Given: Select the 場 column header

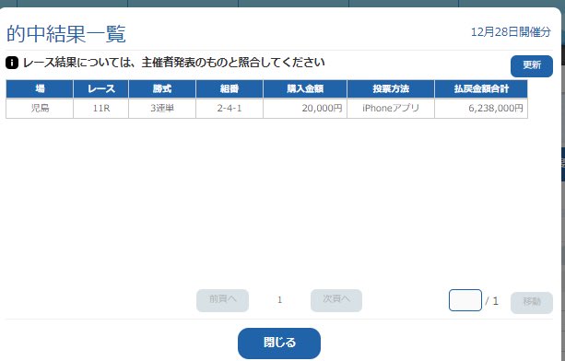Looking at the screenshot, I should pos(40,89).
